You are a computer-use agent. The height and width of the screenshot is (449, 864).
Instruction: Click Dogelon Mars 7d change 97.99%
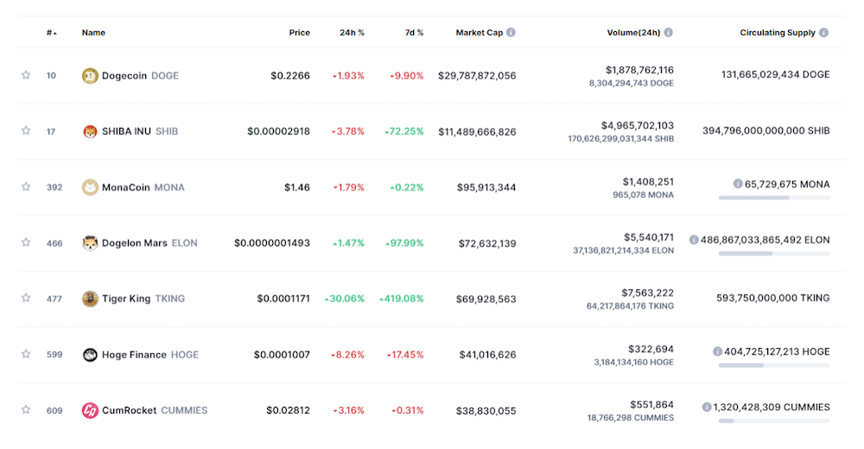tap(404, 243)
